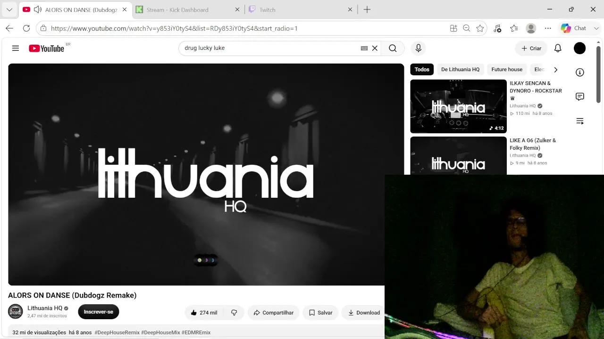Open the on-screen keyboard in search box

(x=364, y=48)
